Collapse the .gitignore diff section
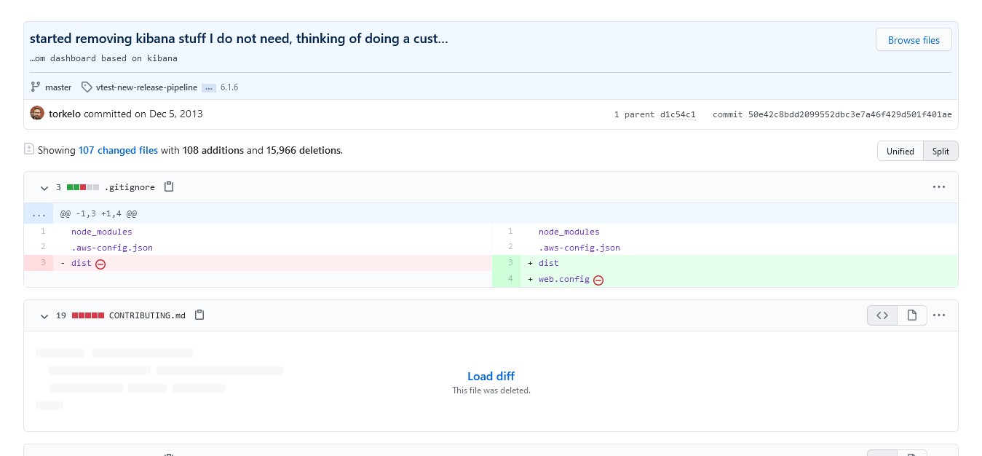The width and height of the screenshot is (982, 456). [x=44, y=187]
